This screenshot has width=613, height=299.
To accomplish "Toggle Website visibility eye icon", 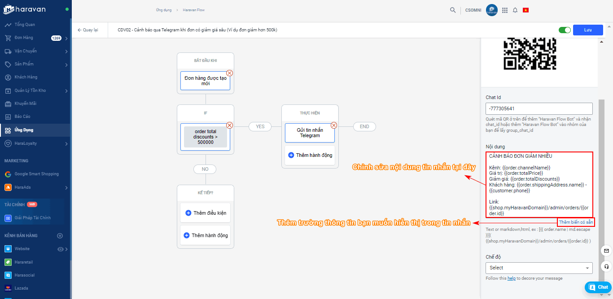I will tap(61, 249).
